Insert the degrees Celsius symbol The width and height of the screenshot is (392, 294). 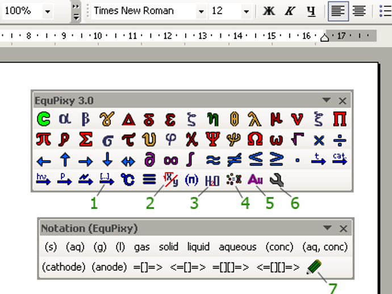pos(128,179)
